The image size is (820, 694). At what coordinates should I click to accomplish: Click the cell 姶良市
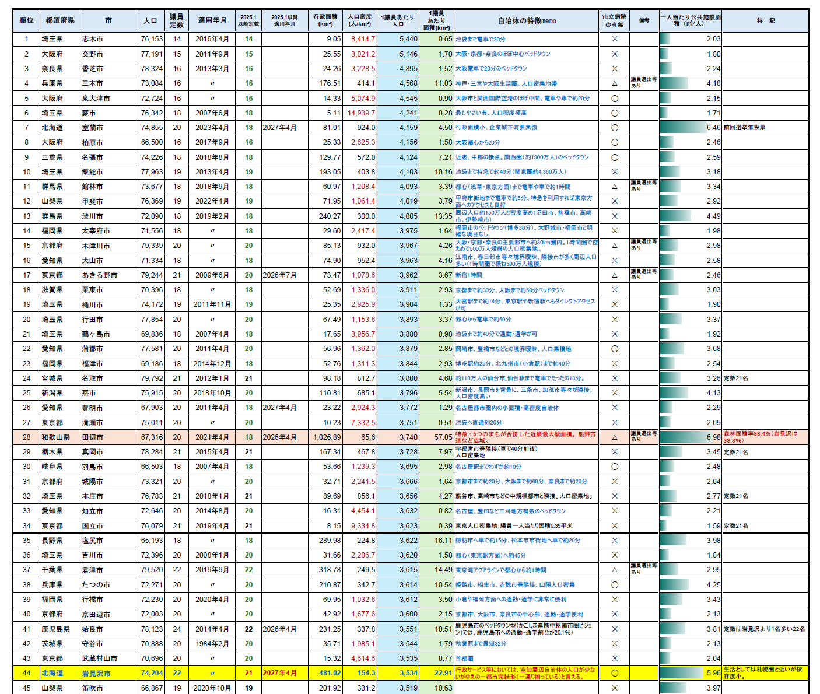tap(108, 629)
